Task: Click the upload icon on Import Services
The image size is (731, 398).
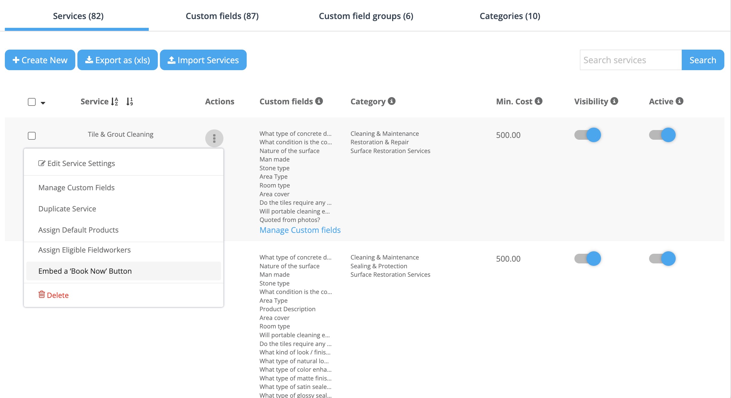Action: 171,60
